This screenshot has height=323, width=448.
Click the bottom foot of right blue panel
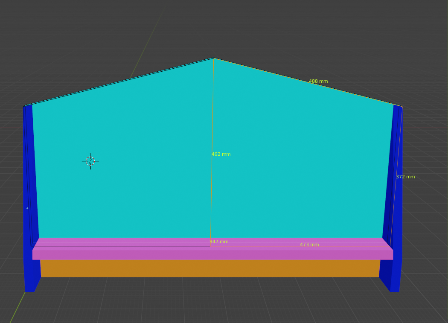395,288
